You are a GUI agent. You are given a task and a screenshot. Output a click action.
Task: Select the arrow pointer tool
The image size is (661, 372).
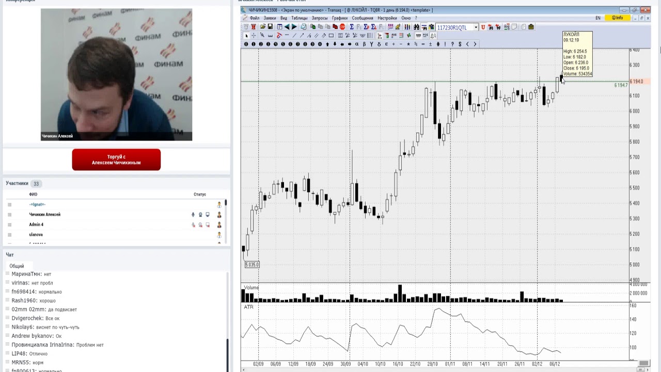(246, 36)
